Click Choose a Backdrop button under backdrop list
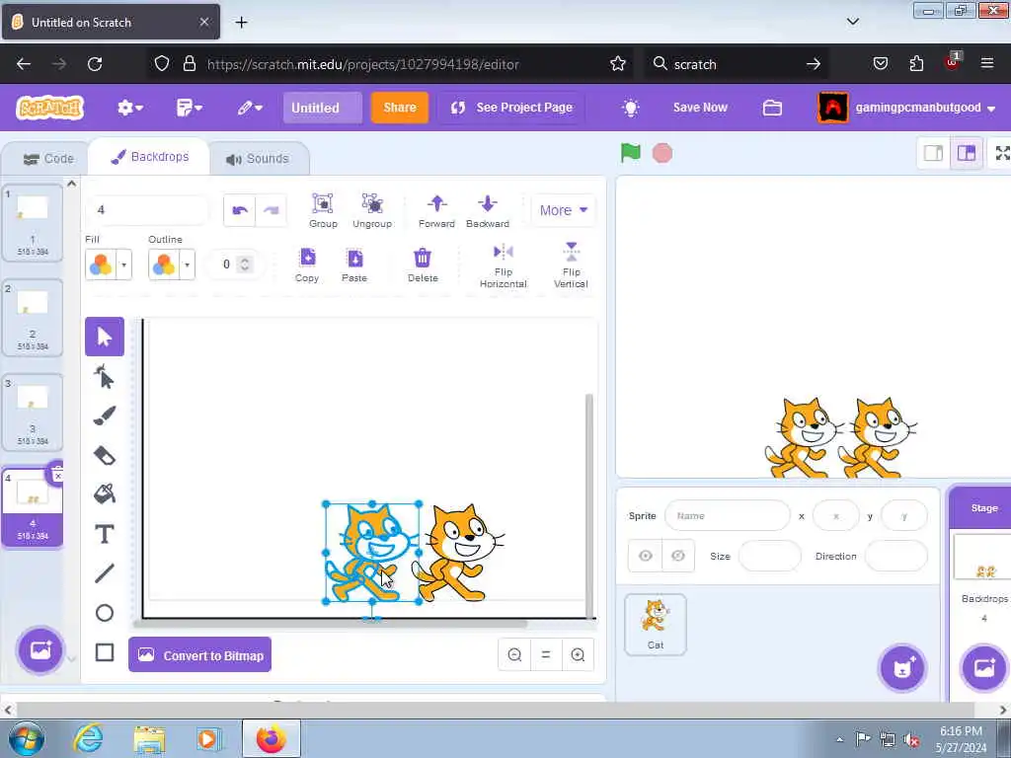Viewport: 1011px width, 758px height. tap(39, 649)
